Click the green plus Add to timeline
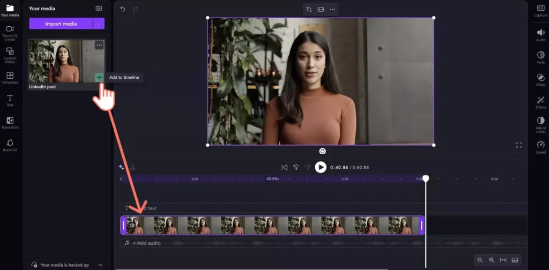 click(x=99, y=78)
